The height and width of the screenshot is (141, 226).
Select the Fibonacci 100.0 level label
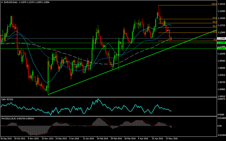click(213, 4)
